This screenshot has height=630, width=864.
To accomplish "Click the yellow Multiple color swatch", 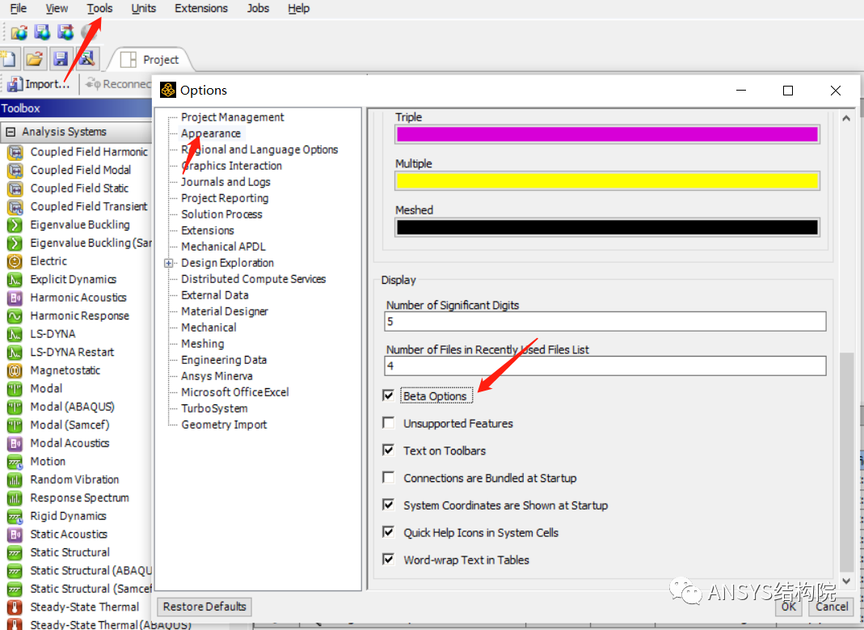I will coord(607,181).
